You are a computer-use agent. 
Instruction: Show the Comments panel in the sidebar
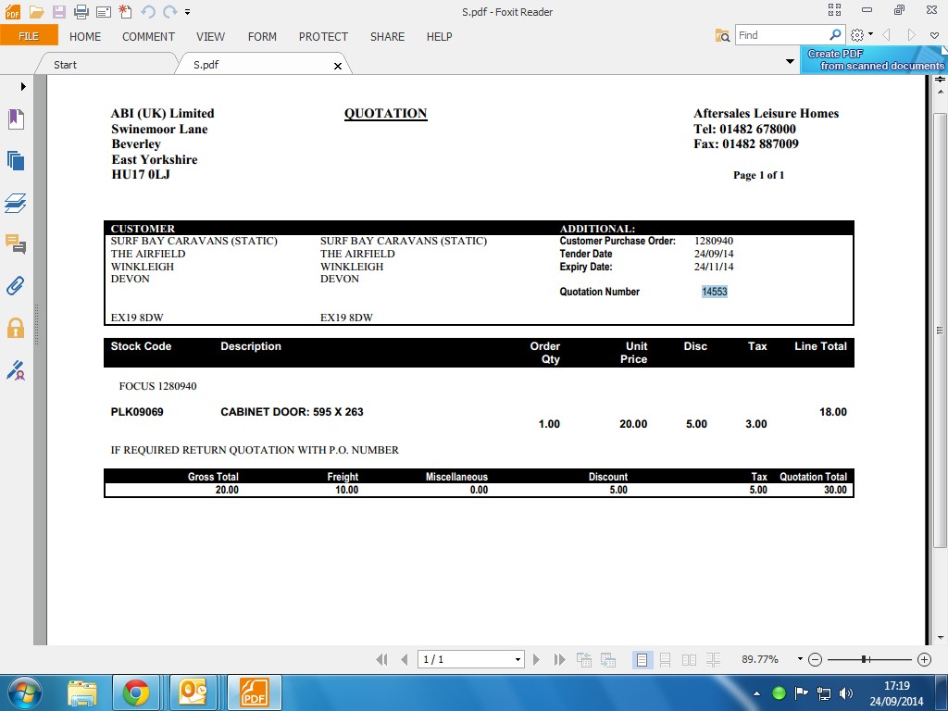pos(15,244)
